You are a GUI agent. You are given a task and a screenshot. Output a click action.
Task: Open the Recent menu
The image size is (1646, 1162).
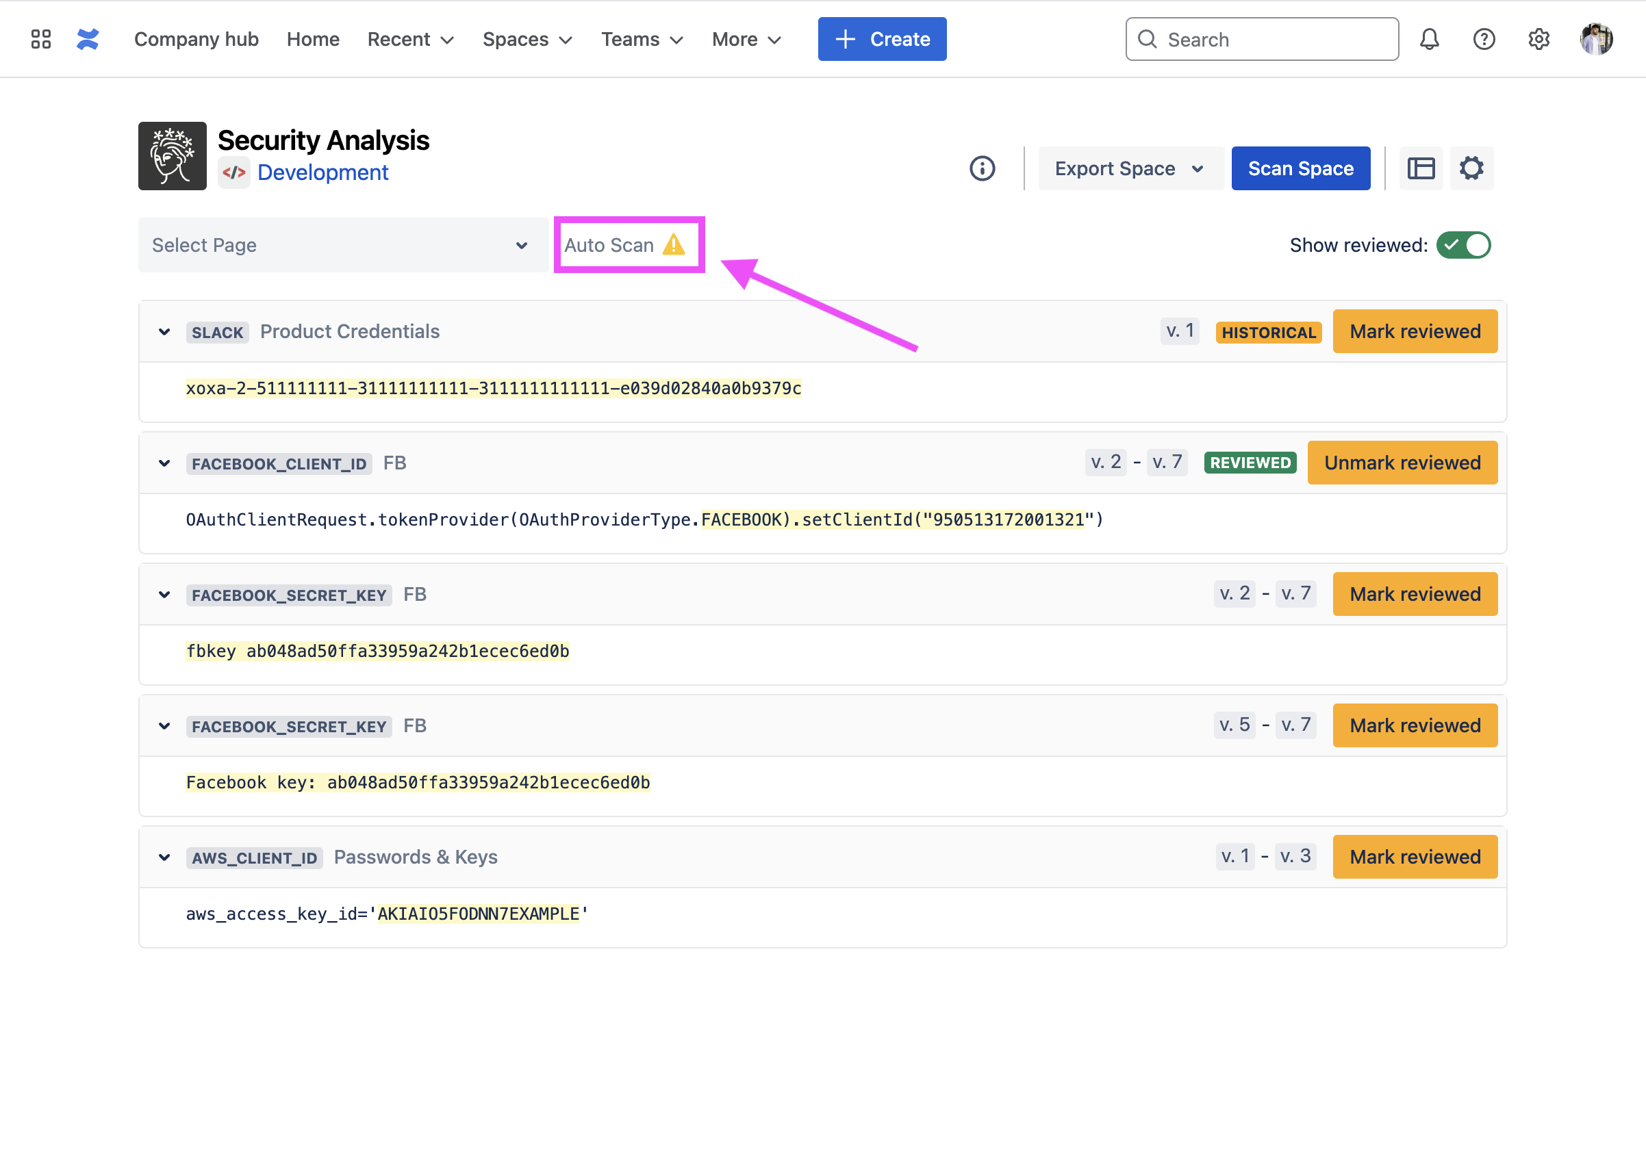coord(411,39)
